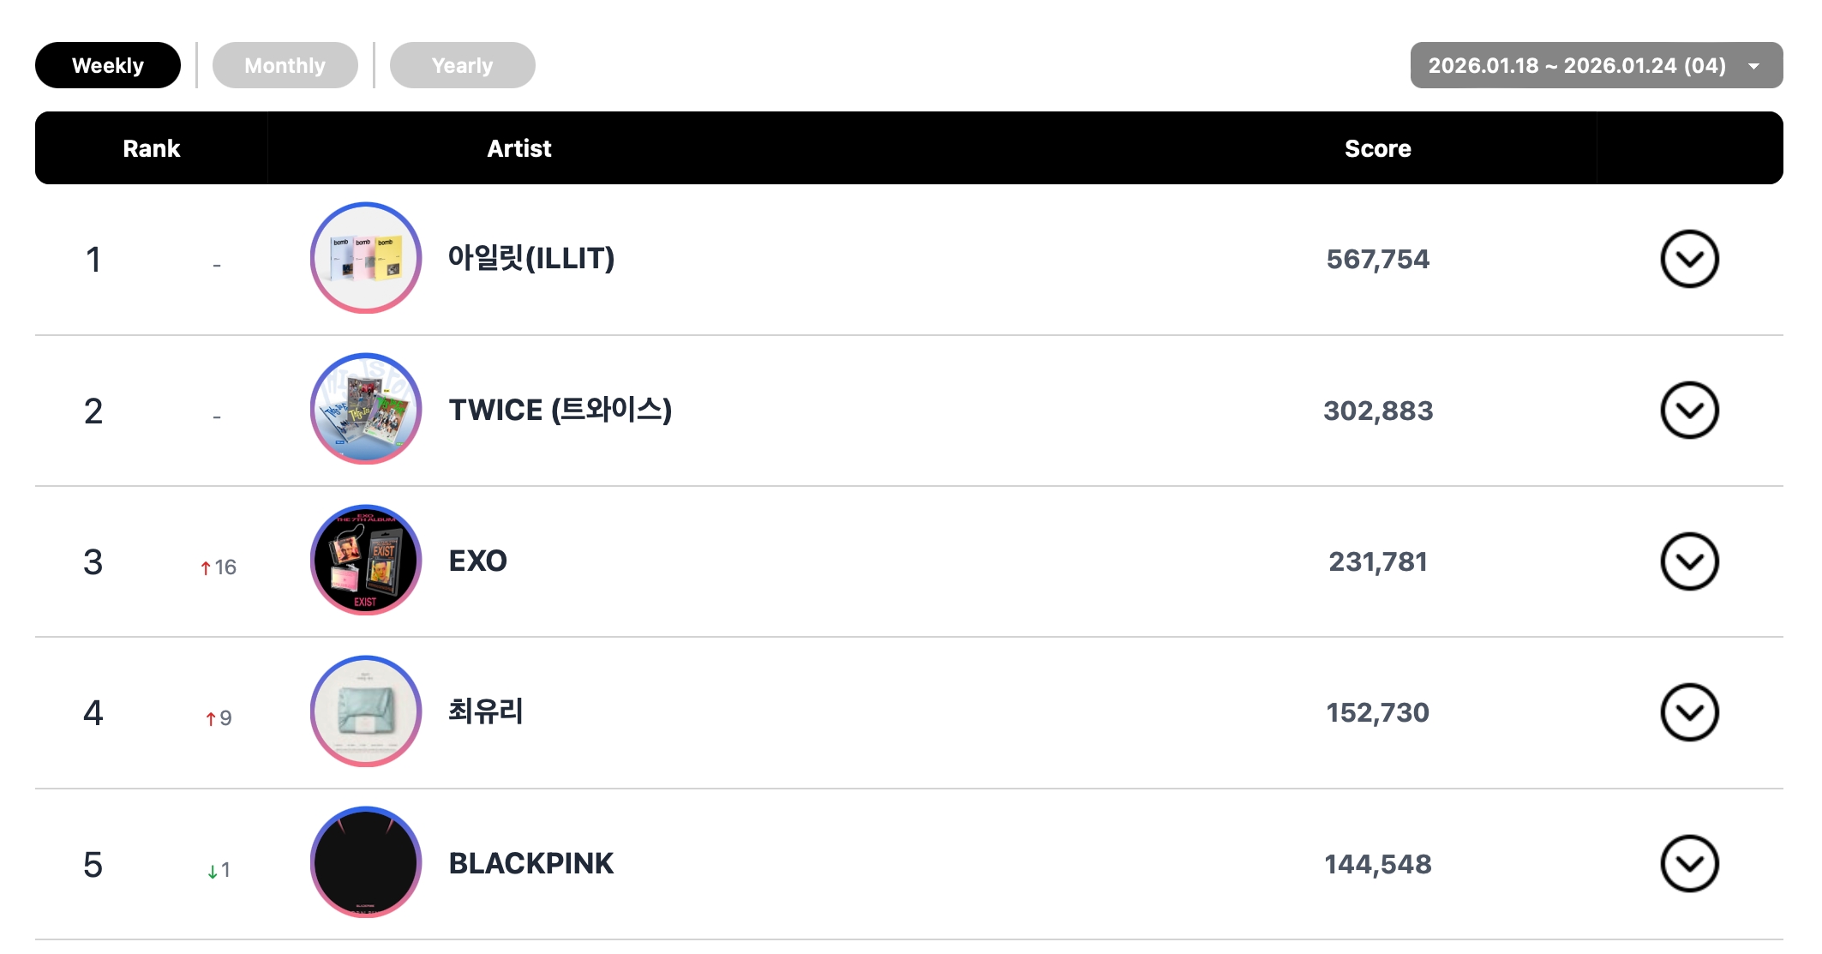
Task: Open the TWICE (트와이스) artist name
Action: pyautogui.click(x=560, y=410)
